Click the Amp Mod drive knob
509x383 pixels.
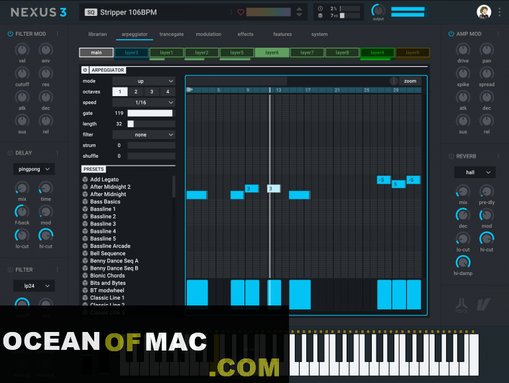[463, 50]
